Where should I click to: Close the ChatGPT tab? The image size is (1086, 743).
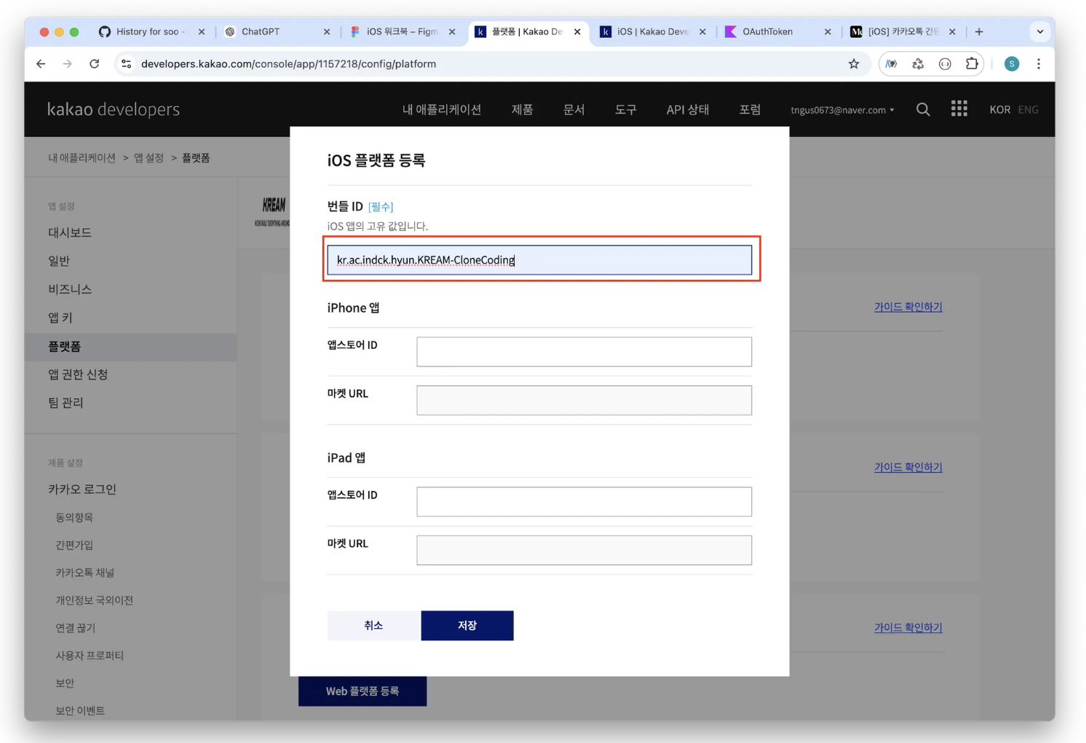coord(327,31)
